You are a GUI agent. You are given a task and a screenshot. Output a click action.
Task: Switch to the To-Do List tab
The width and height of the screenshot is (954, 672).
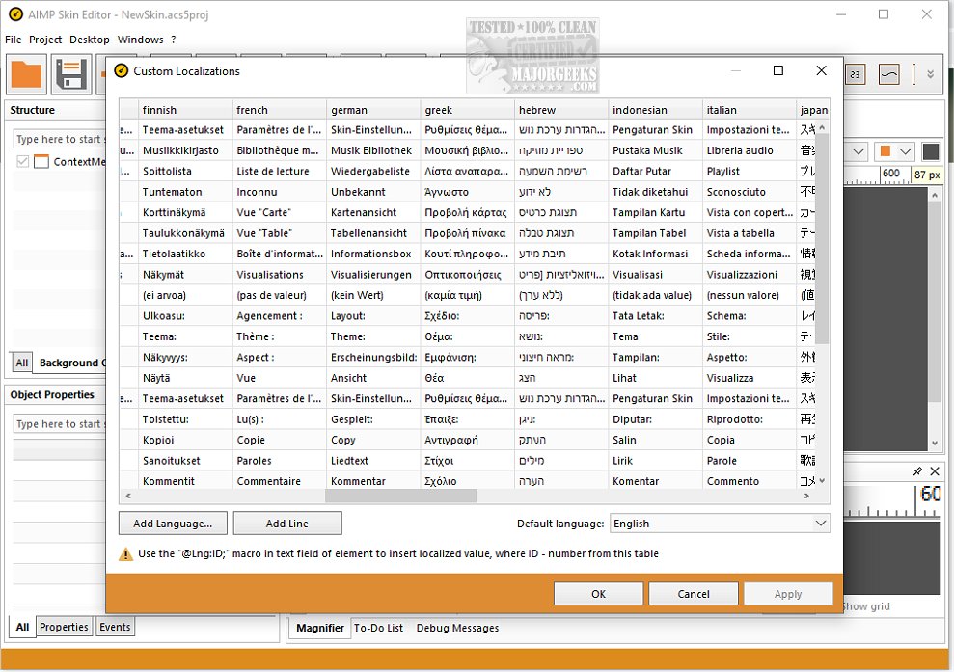(378, 628)
